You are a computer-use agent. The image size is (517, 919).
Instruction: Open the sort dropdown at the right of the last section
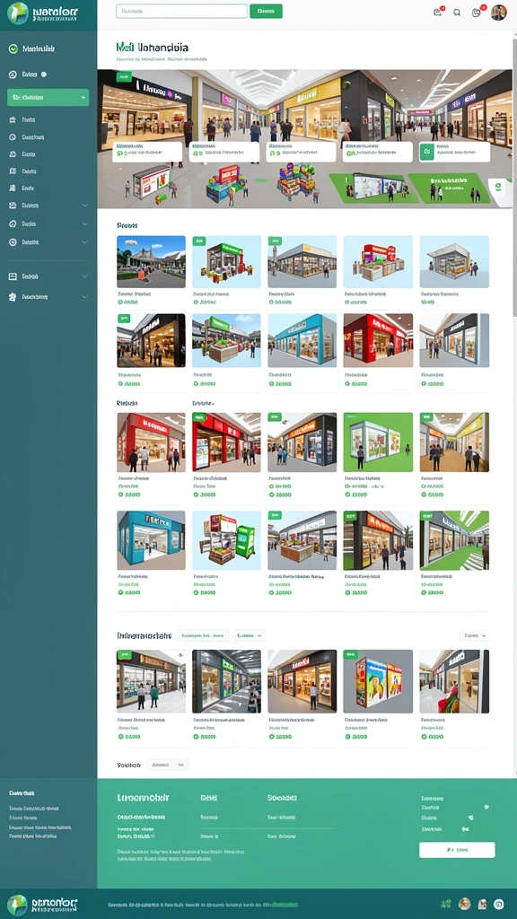click(475, 635)
